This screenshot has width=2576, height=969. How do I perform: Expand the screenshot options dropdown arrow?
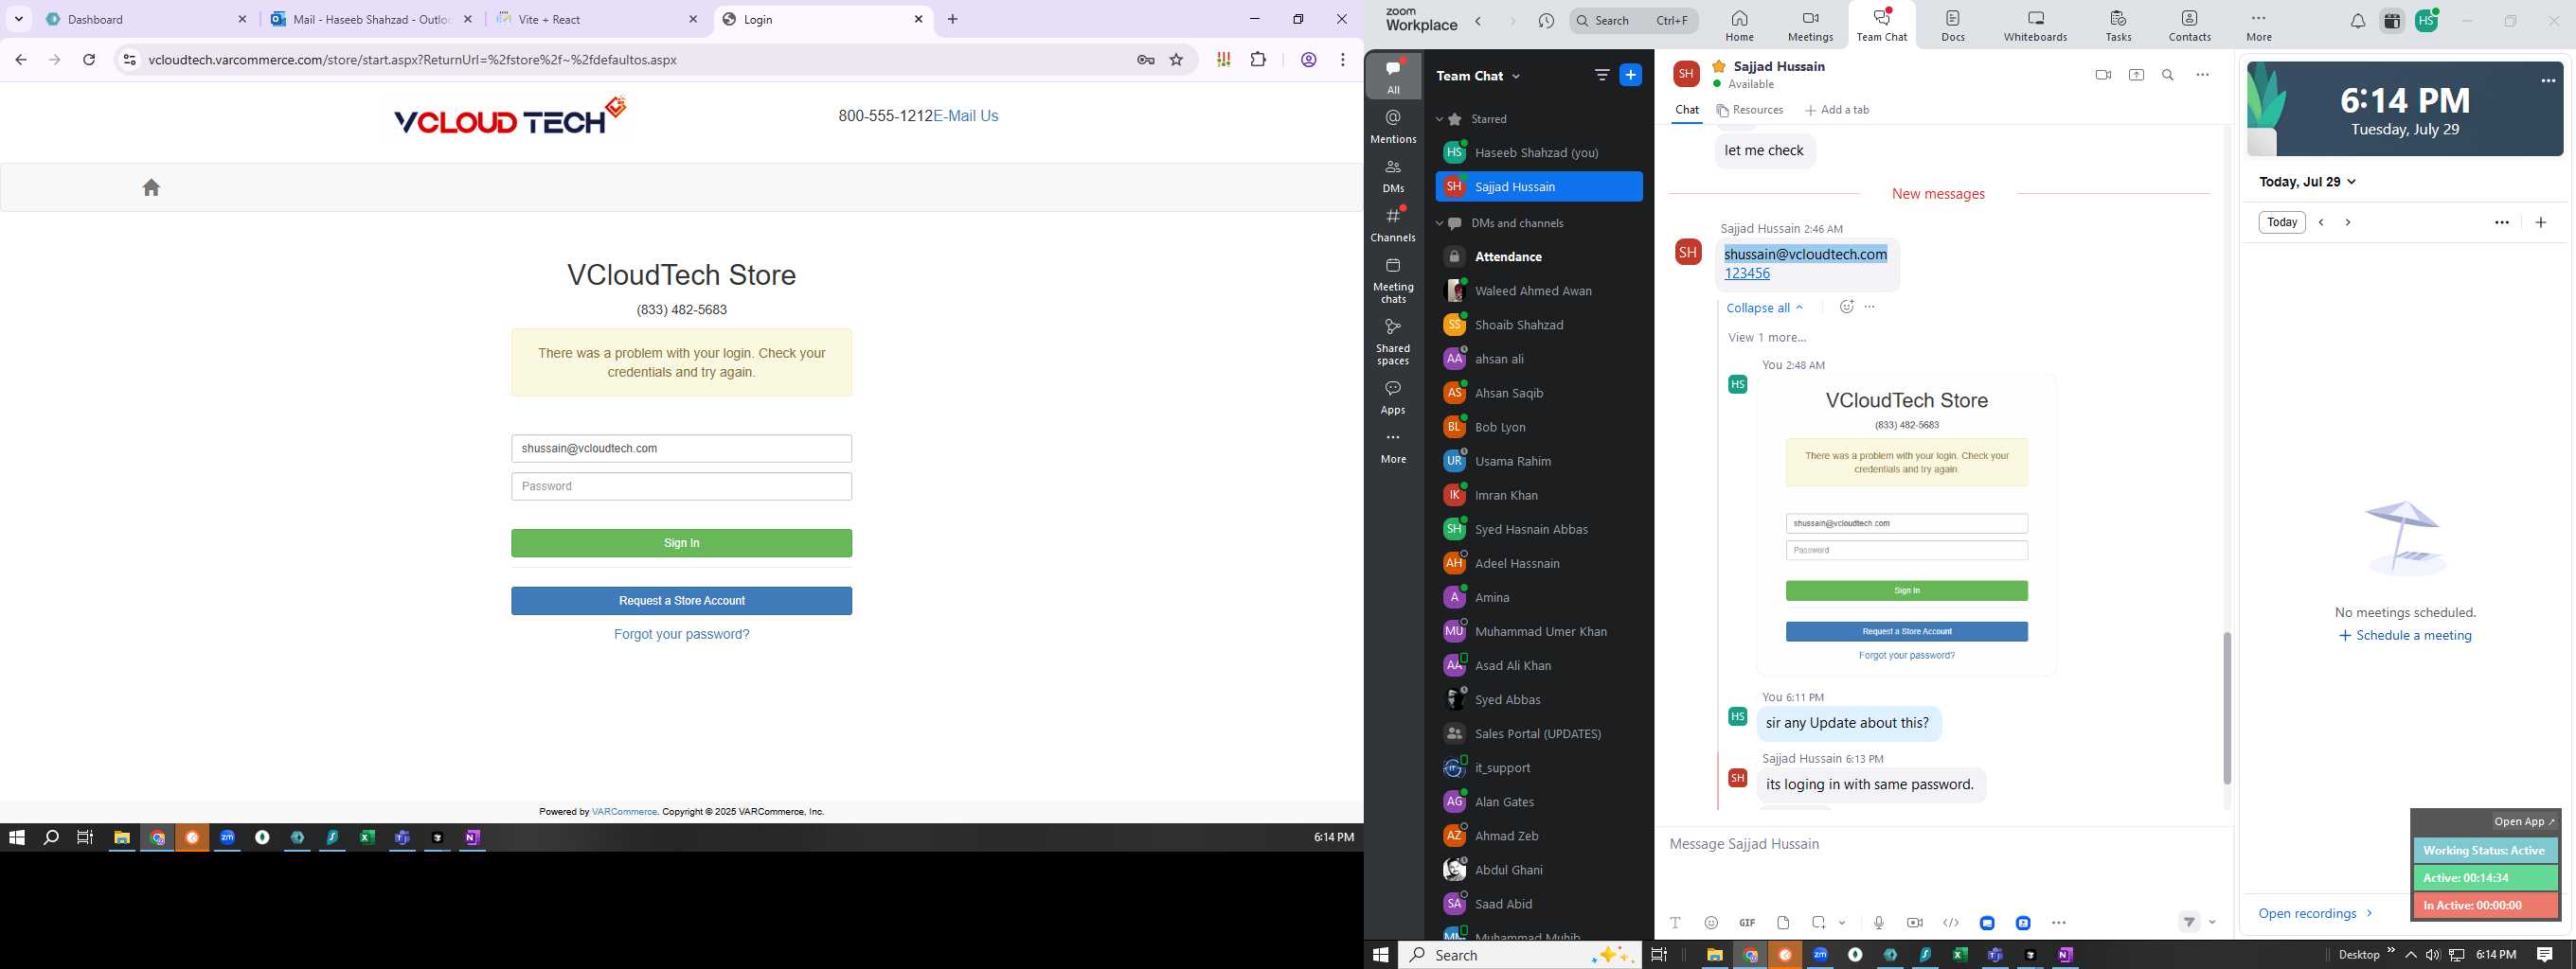(1841, 923)
